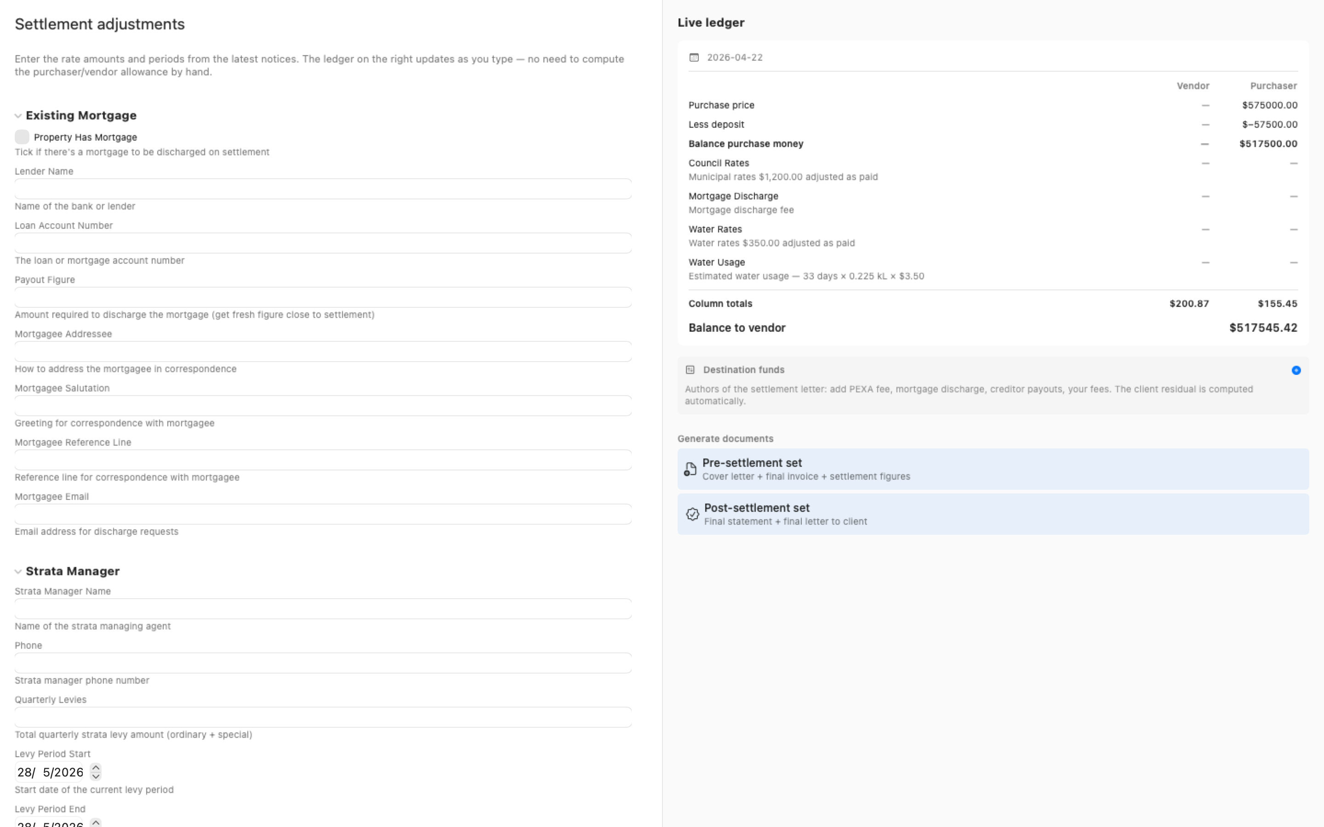Screen dimensions: 1324x827
Task: Focus the Mortgagee Reference Line field
Action: tap(323, 459)
